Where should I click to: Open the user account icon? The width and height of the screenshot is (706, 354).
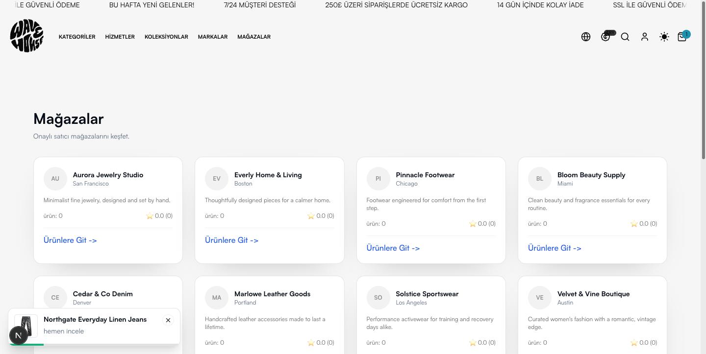(x=645, y=37)
